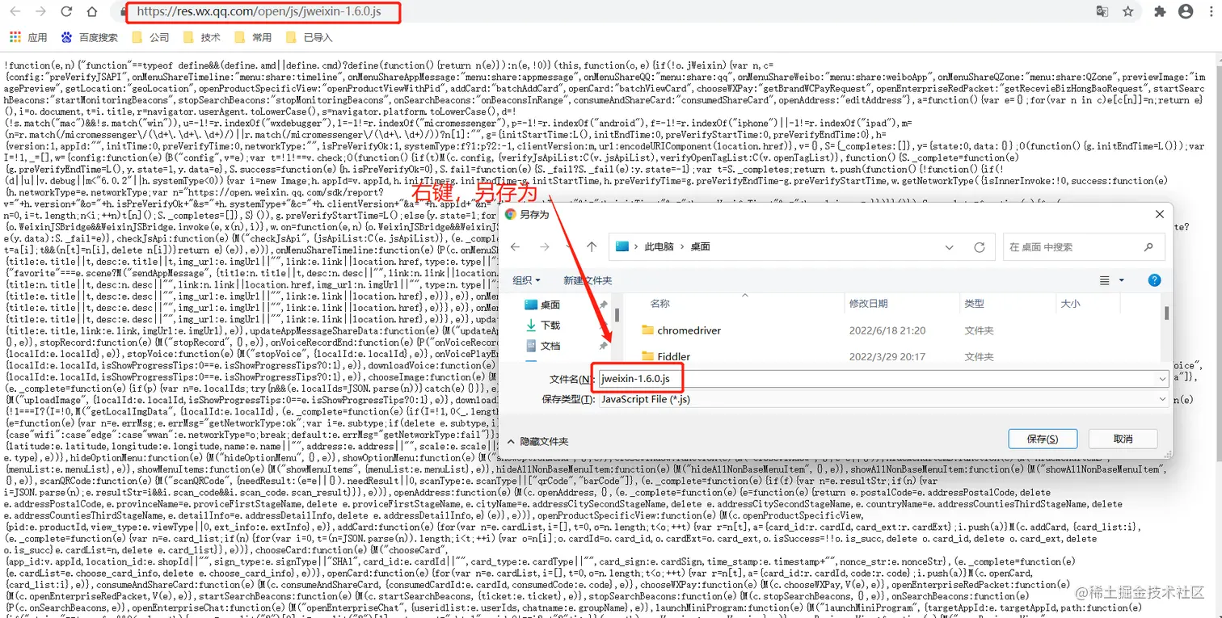The image size is (1222, 618).
Task: Click the 保存(S) button
Action: point(1043,439)
